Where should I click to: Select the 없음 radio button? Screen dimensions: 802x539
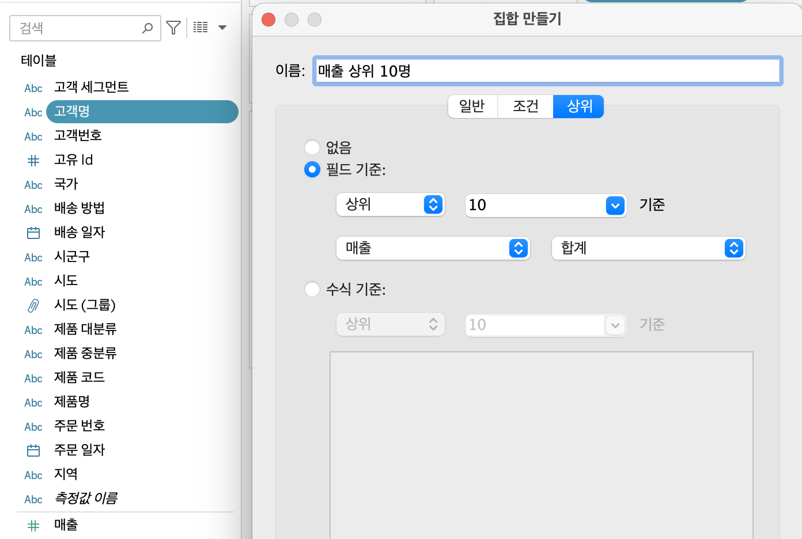(312, 147)
